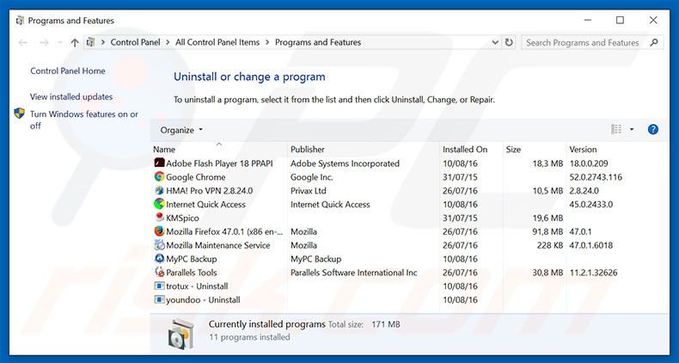Select the youndoo - Uninstall entry
Image resolution: width=679 pixels, height=363 pixels.
(203, 299)
